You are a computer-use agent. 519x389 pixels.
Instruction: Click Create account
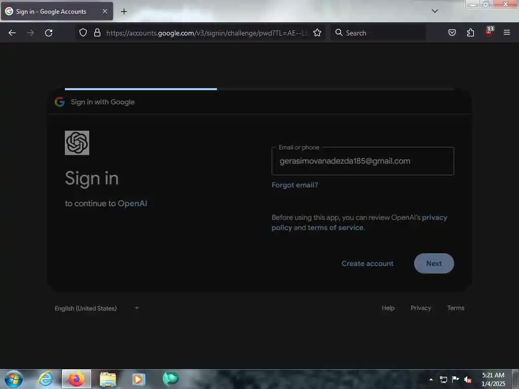[x=367, y=263]
